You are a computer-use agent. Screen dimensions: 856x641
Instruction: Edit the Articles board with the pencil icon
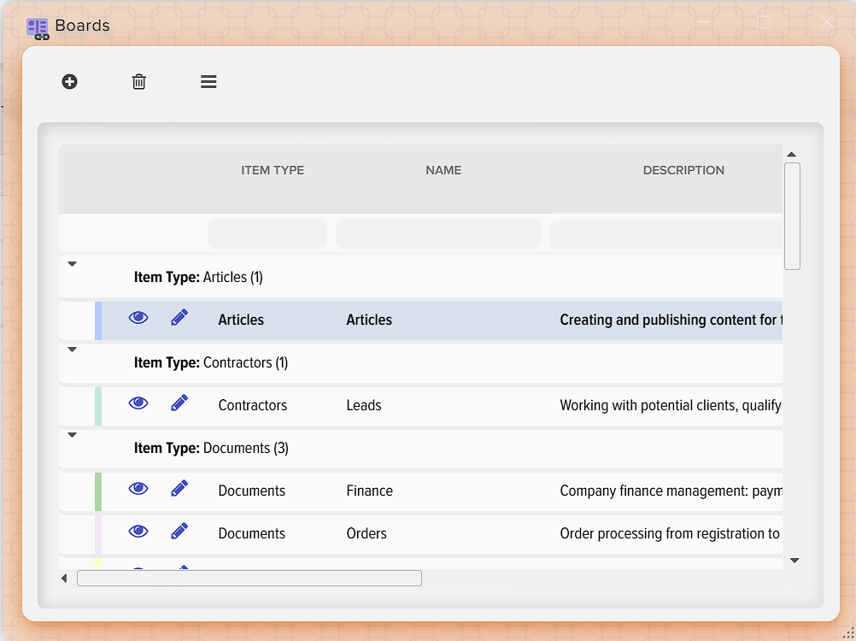179,317
